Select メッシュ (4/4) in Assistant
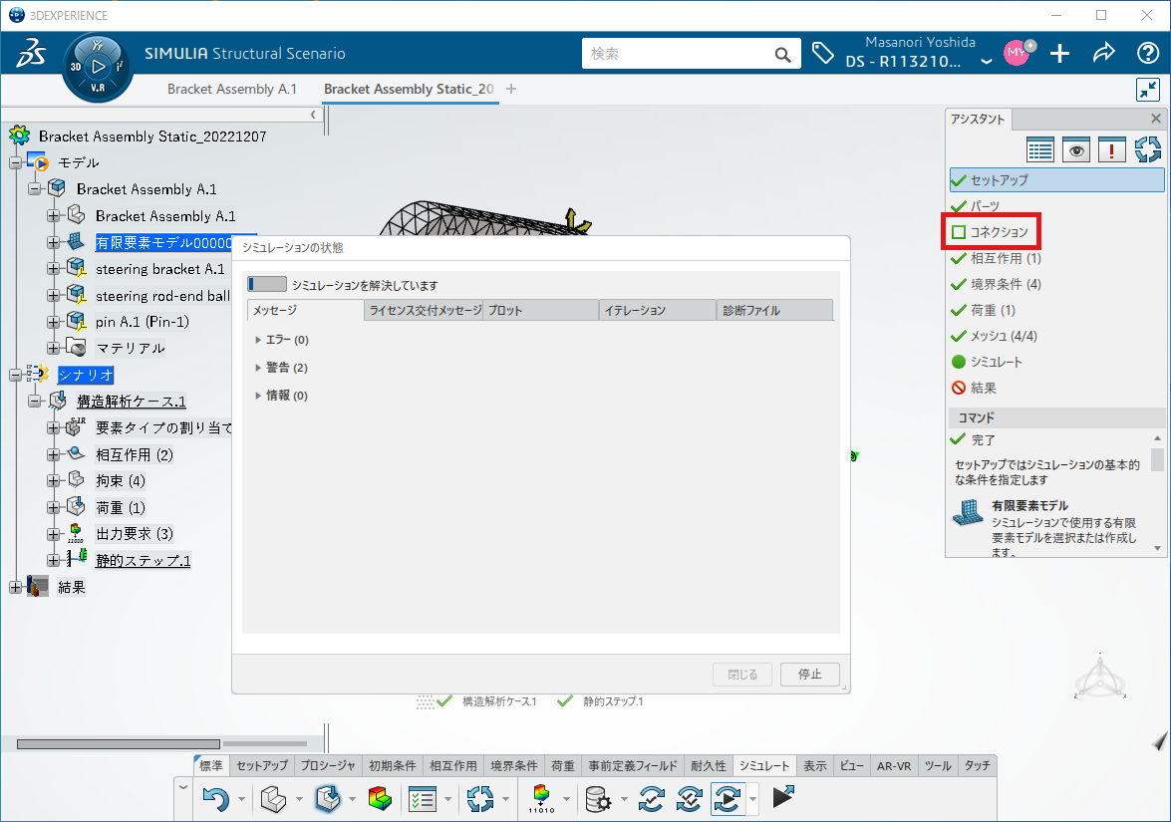Screen dimensions: 1171x822 point(1004,336)
